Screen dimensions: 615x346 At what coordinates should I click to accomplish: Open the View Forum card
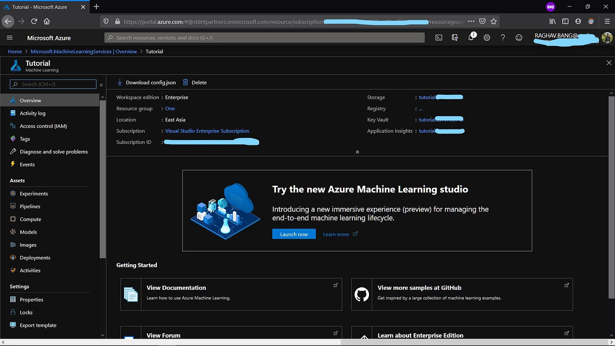[x=231, y=332]
